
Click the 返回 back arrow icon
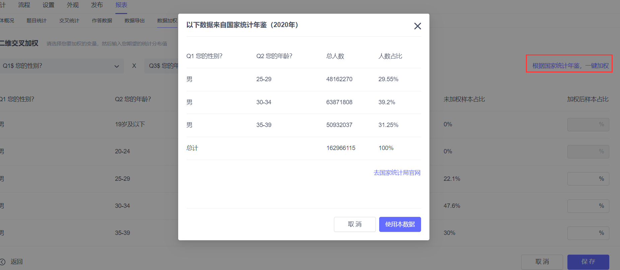[3, 262]
